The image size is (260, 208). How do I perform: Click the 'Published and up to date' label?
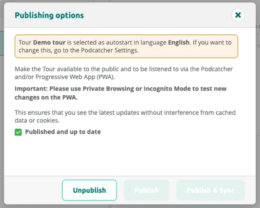pos(63,132)
